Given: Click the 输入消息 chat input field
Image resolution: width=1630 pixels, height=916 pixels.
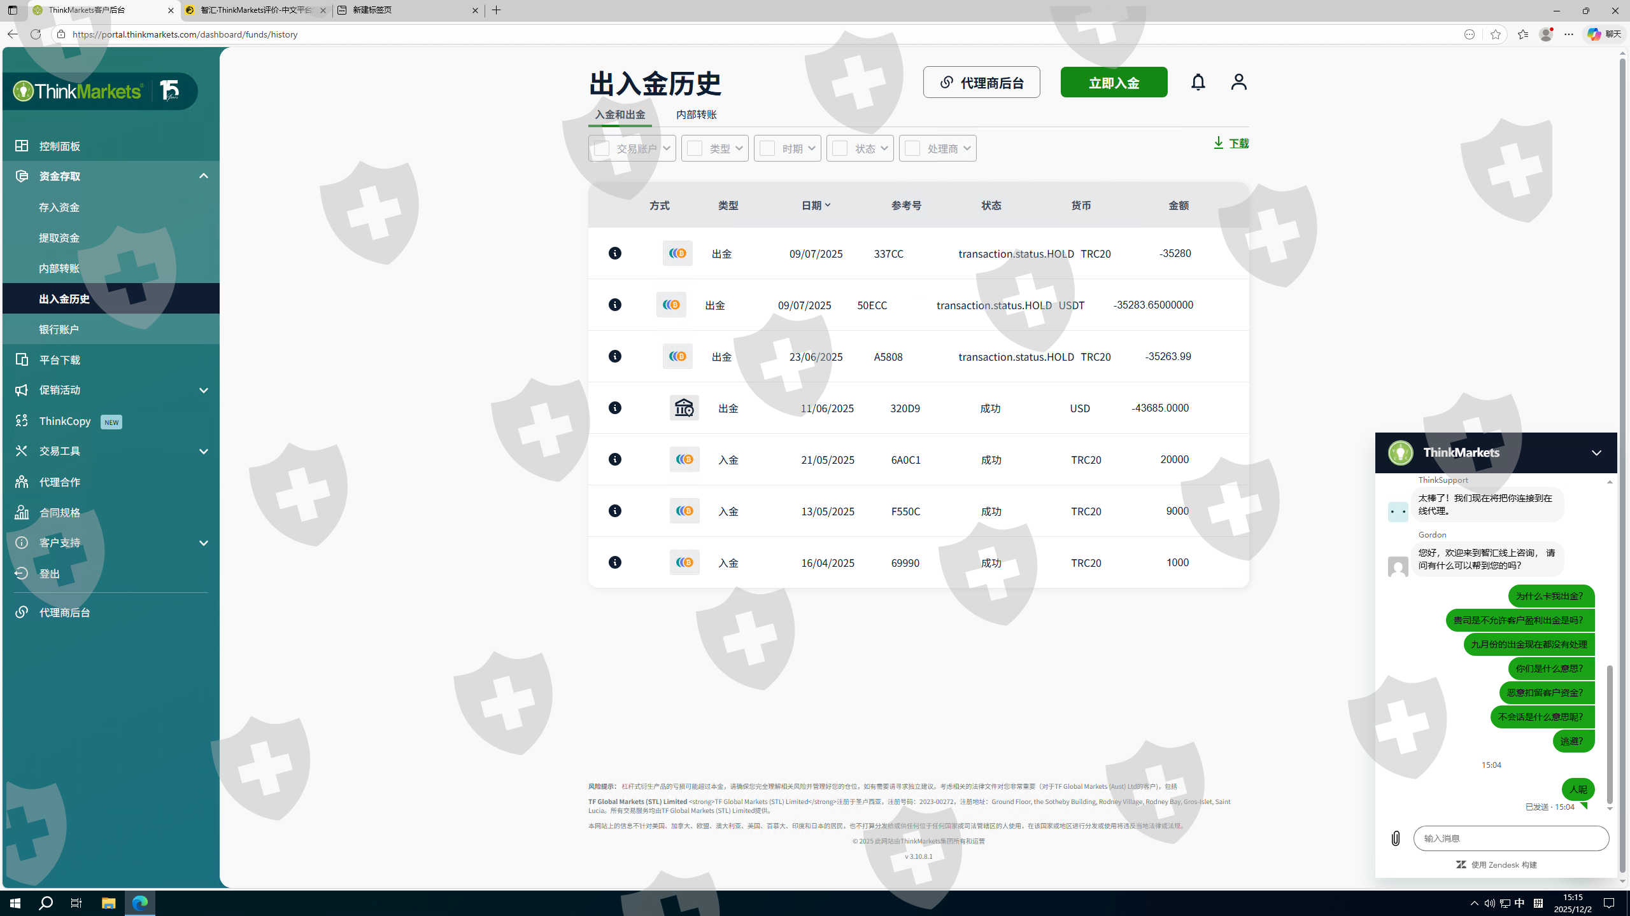Looking at the screenshot, I should (x=1510, y=838).
